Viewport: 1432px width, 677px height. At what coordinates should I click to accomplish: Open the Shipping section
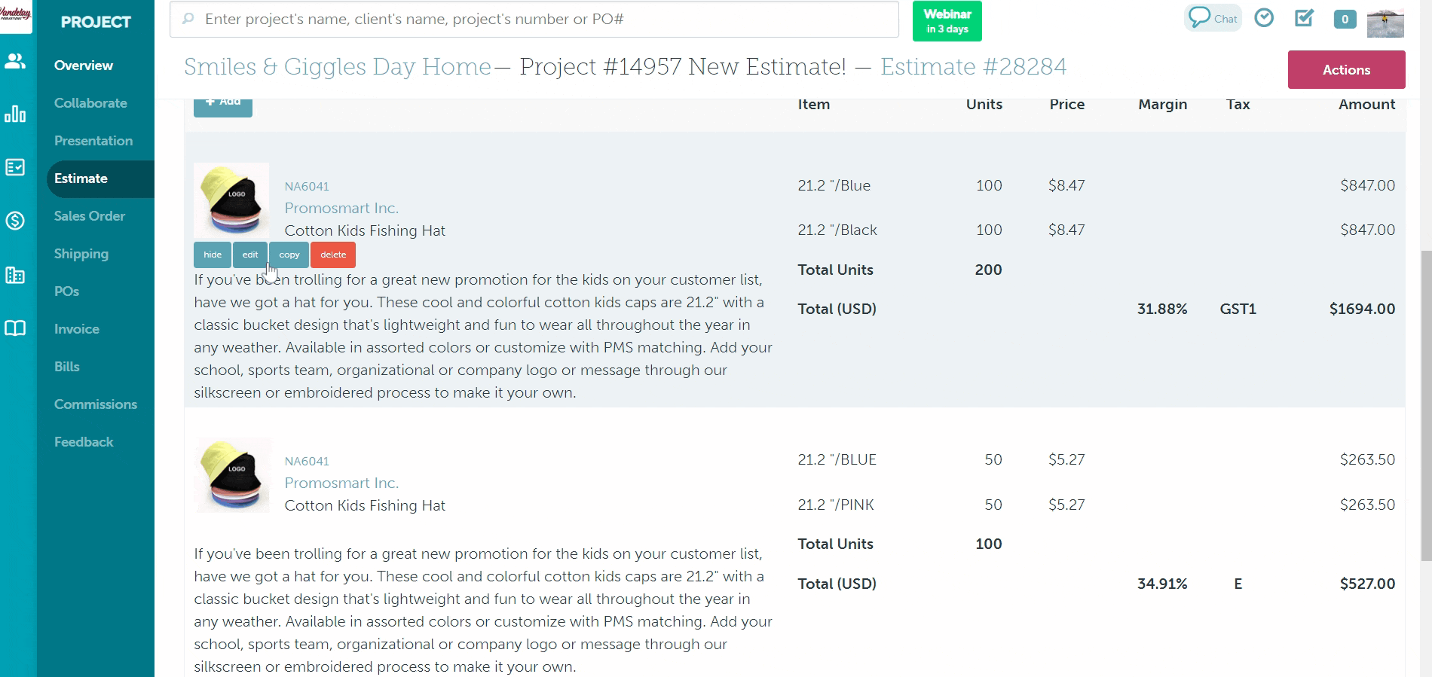(81, 254)
